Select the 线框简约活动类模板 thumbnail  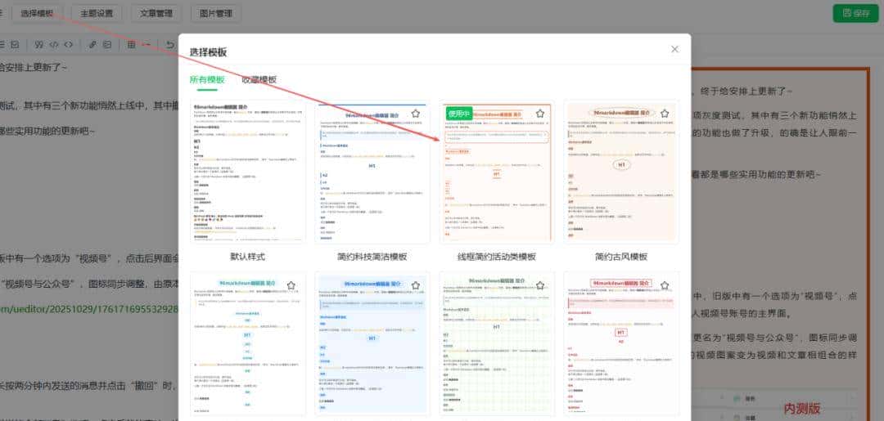497,172
